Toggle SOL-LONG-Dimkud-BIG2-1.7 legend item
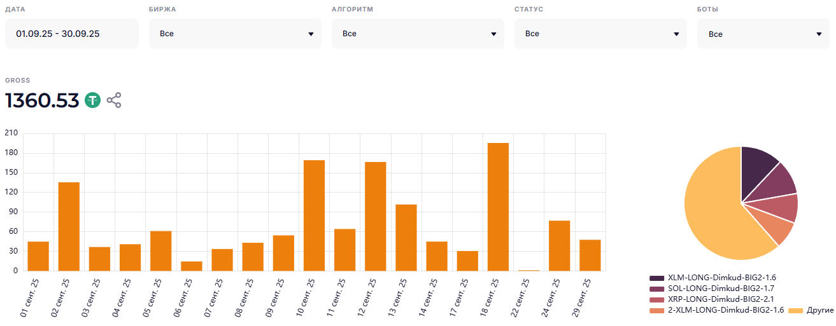Image resolution: width=836 pixels, height=326 pixels. click(656, 289)
